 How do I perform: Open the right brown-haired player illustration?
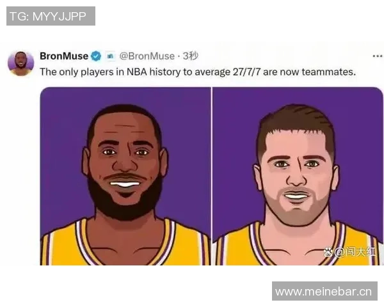(298, 176)
